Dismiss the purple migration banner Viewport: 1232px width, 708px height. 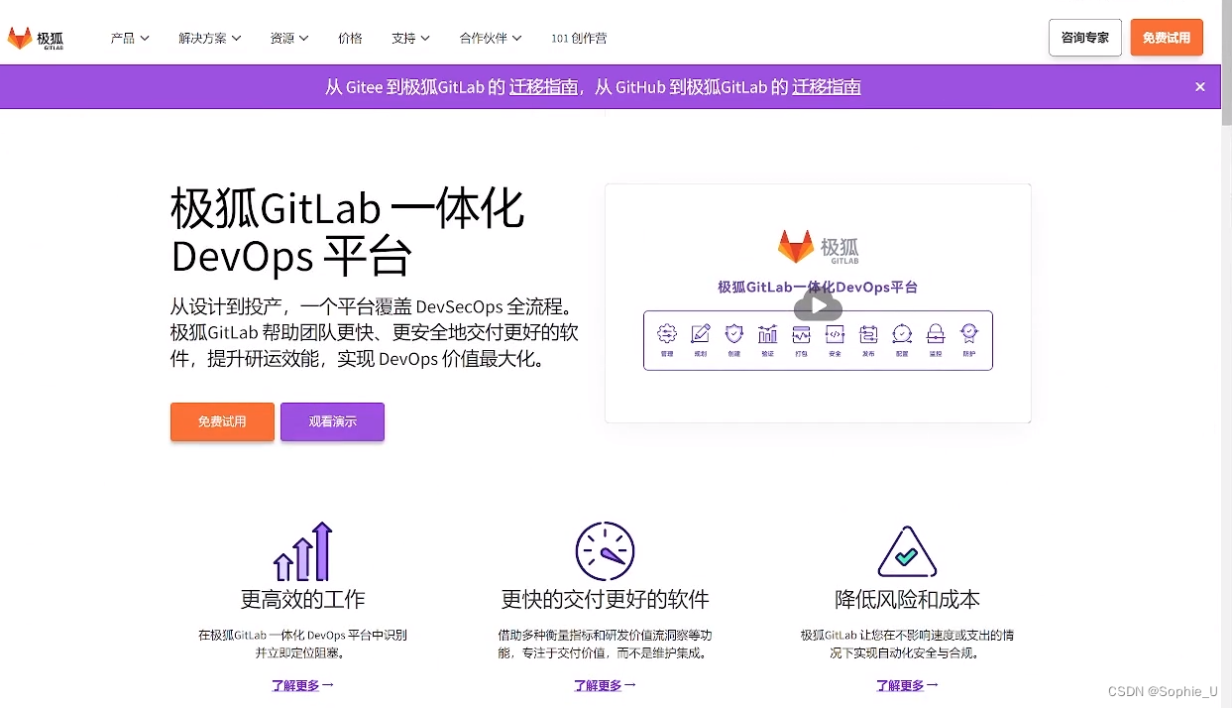[x=1200, y=87]
